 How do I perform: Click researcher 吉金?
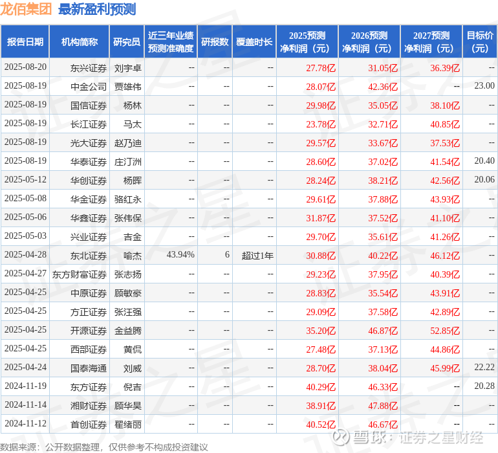[x=133, y=237]
